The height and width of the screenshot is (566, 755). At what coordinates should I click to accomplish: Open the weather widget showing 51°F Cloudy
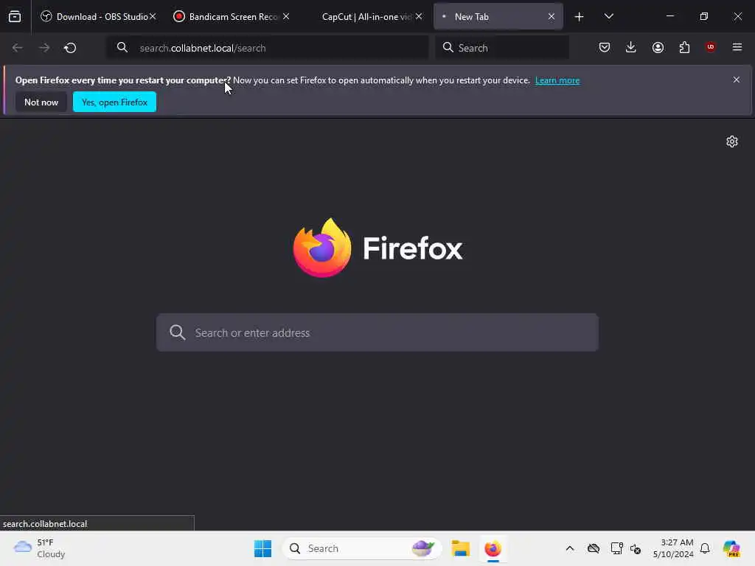click(40, 548)
